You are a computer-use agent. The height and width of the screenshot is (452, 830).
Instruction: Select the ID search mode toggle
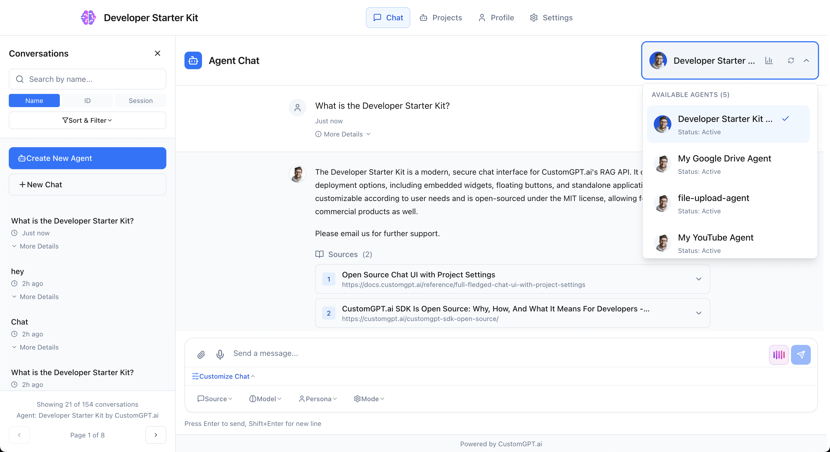pos(87,101)
